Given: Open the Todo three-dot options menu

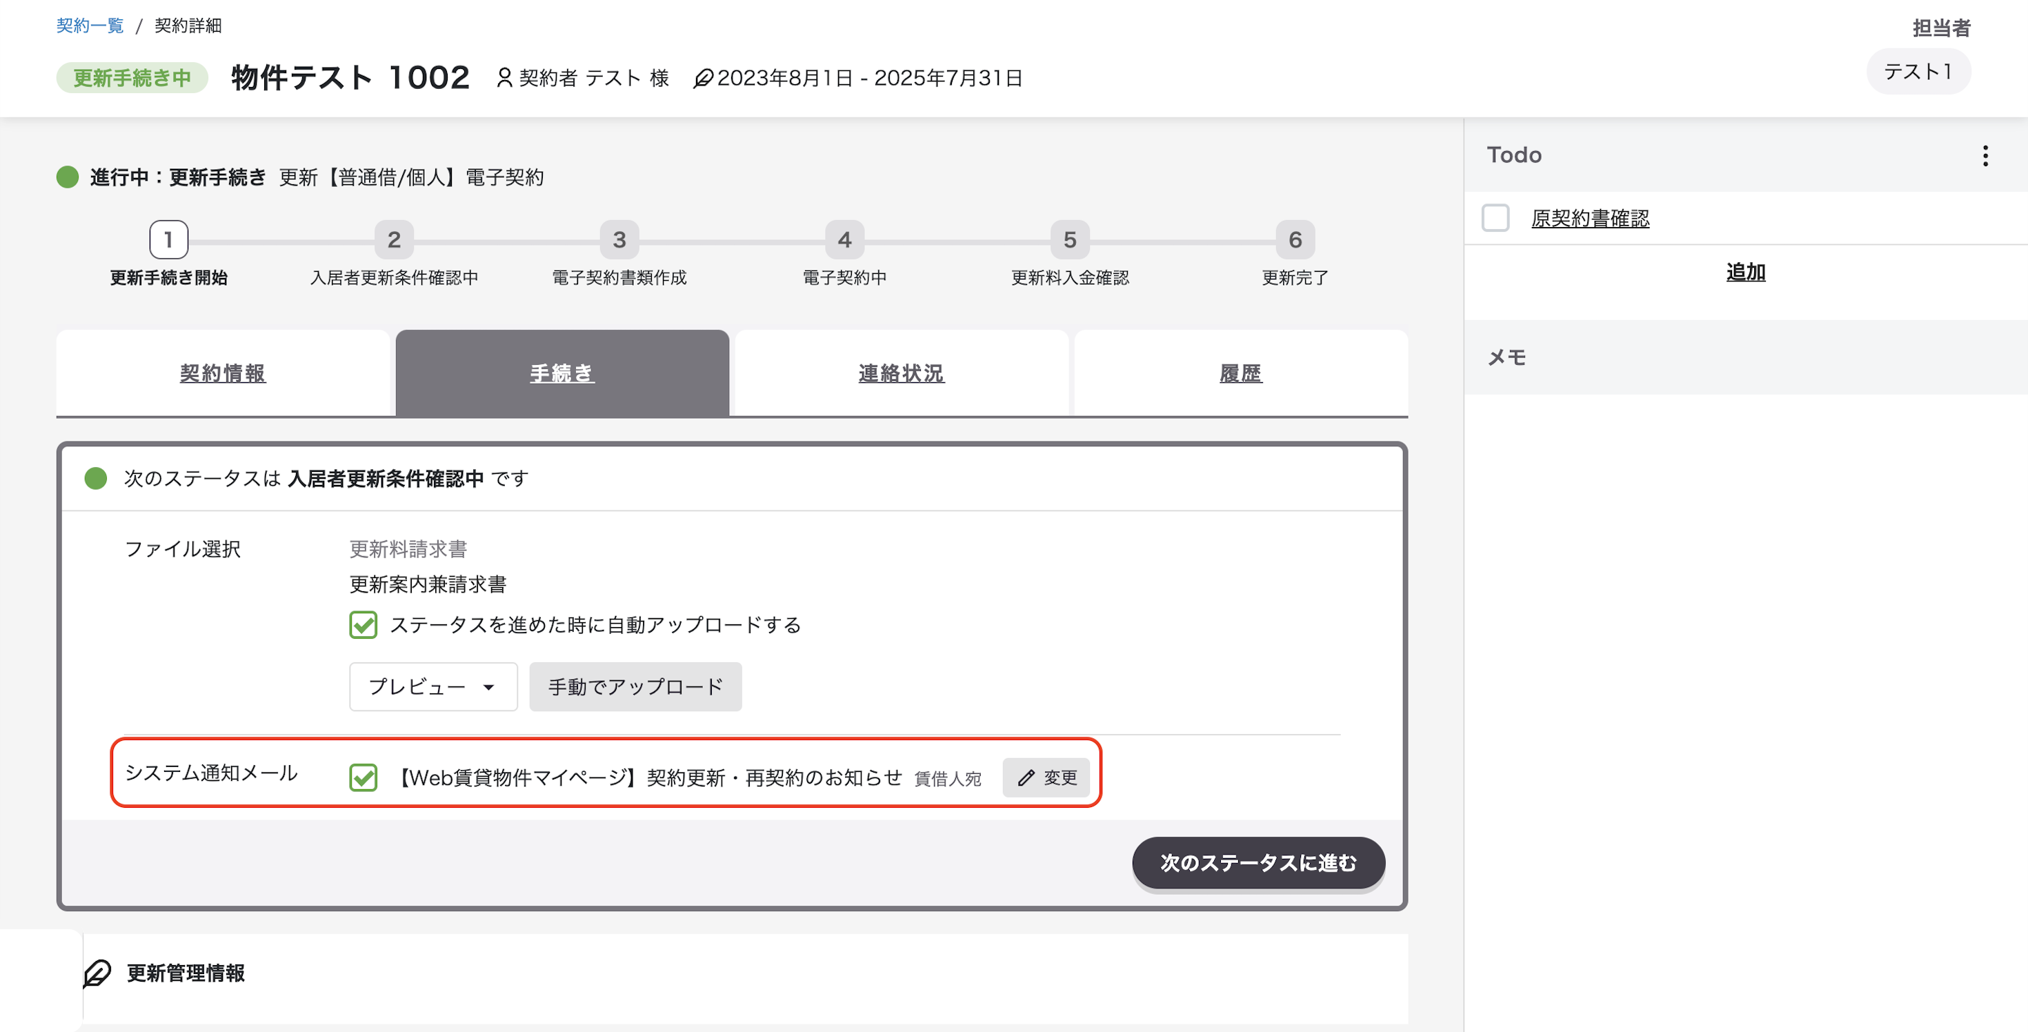Looking at the screenshot, I should (1985, 156).
